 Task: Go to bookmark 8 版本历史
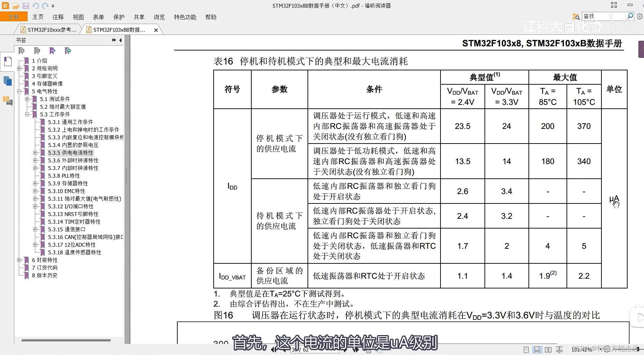click(x=45, y=275)
